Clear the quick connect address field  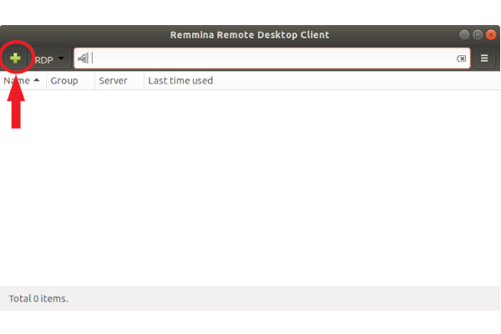pyautogui.click(x=461, y=58)
